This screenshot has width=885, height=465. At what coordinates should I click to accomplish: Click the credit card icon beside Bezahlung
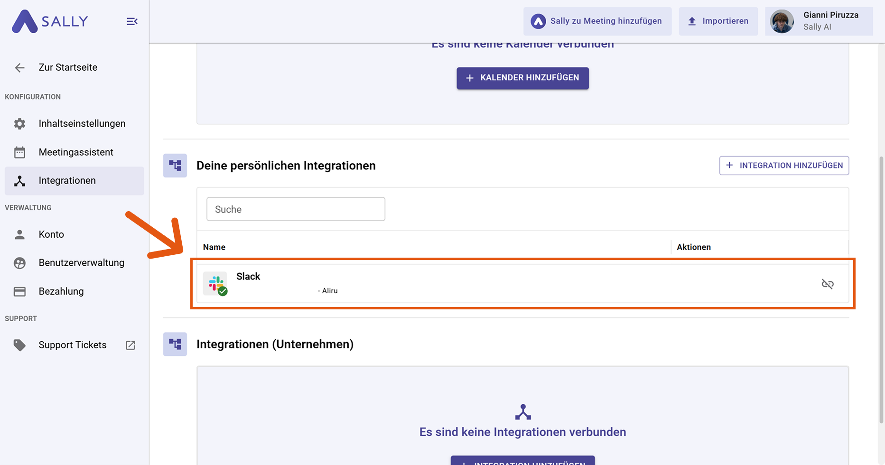pos(19,291)
